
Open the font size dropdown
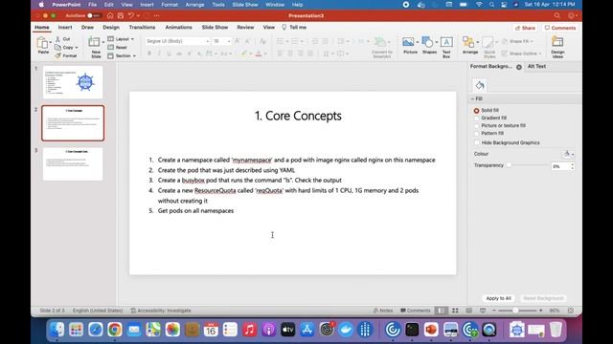coord(229,41)
